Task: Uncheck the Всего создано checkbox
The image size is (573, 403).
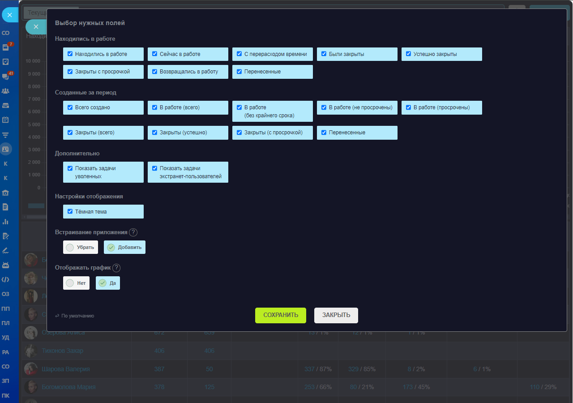Action: [70, 107]
